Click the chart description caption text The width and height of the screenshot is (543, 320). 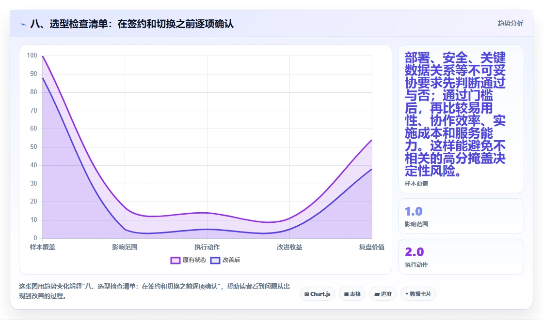coord(154,291)
